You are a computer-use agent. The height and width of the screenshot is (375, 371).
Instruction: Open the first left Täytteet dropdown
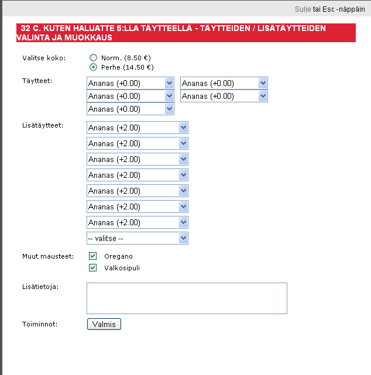(130, 83)
